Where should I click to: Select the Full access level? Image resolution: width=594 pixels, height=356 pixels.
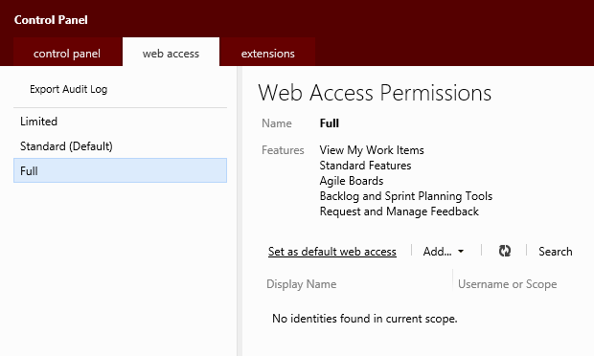click(120, 170)
